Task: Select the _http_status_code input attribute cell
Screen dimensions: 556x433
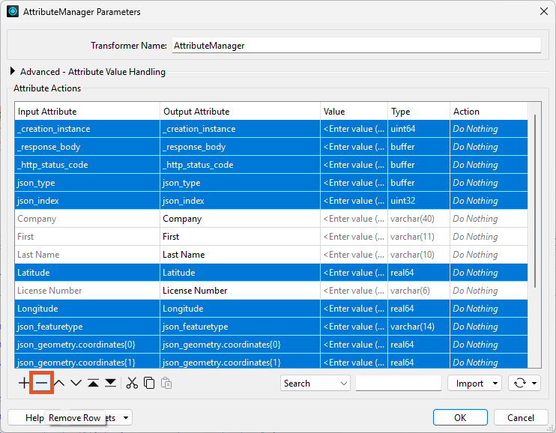Action: (x=87, y=165)
